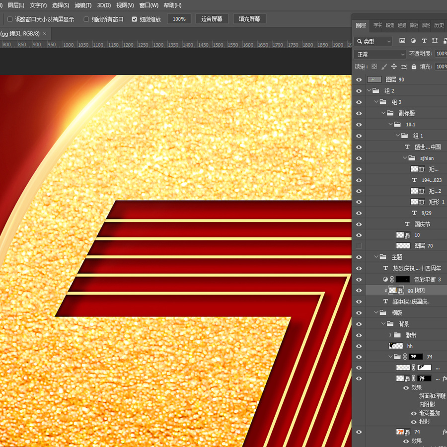Collapse the 横版 group
The height and width of the screenshot is (447, 447).
coord(376,313)
